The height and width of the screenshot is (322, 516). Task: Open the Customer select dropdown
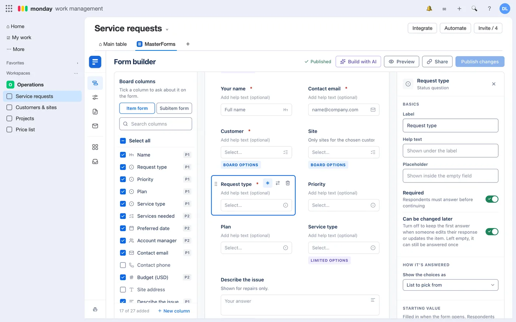[256, 152]
